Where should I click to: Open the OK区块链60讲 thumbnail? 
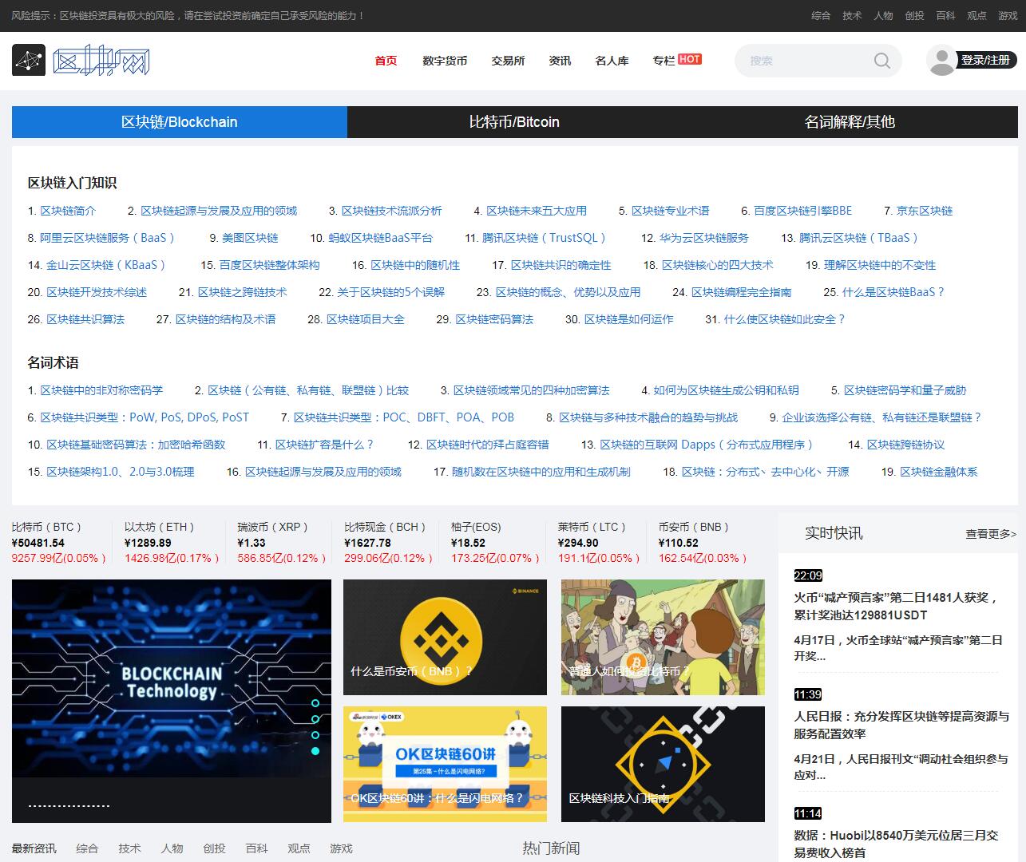[x=445, y=764]
